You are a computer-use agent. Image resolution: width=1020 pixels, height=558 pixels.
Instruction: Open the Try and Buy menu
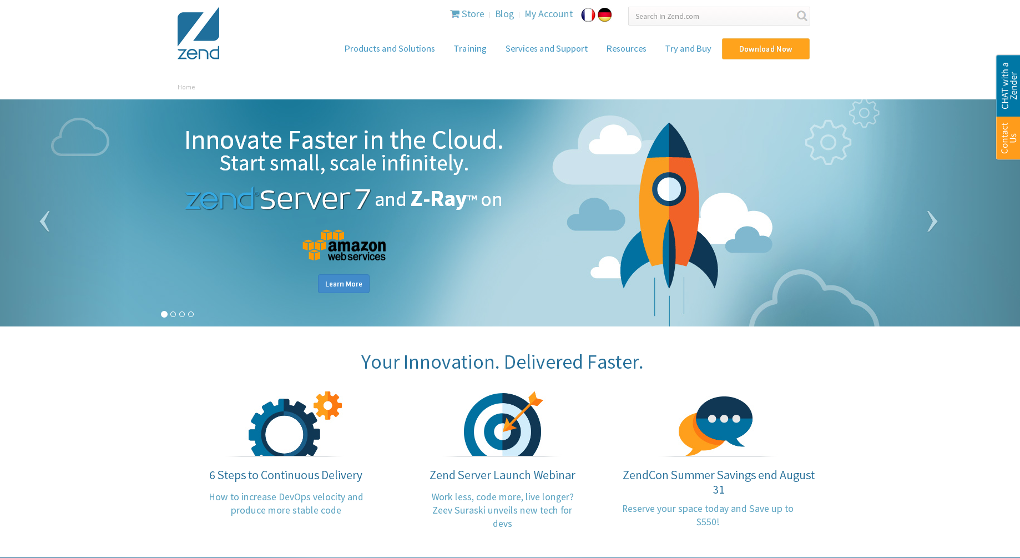688,49
